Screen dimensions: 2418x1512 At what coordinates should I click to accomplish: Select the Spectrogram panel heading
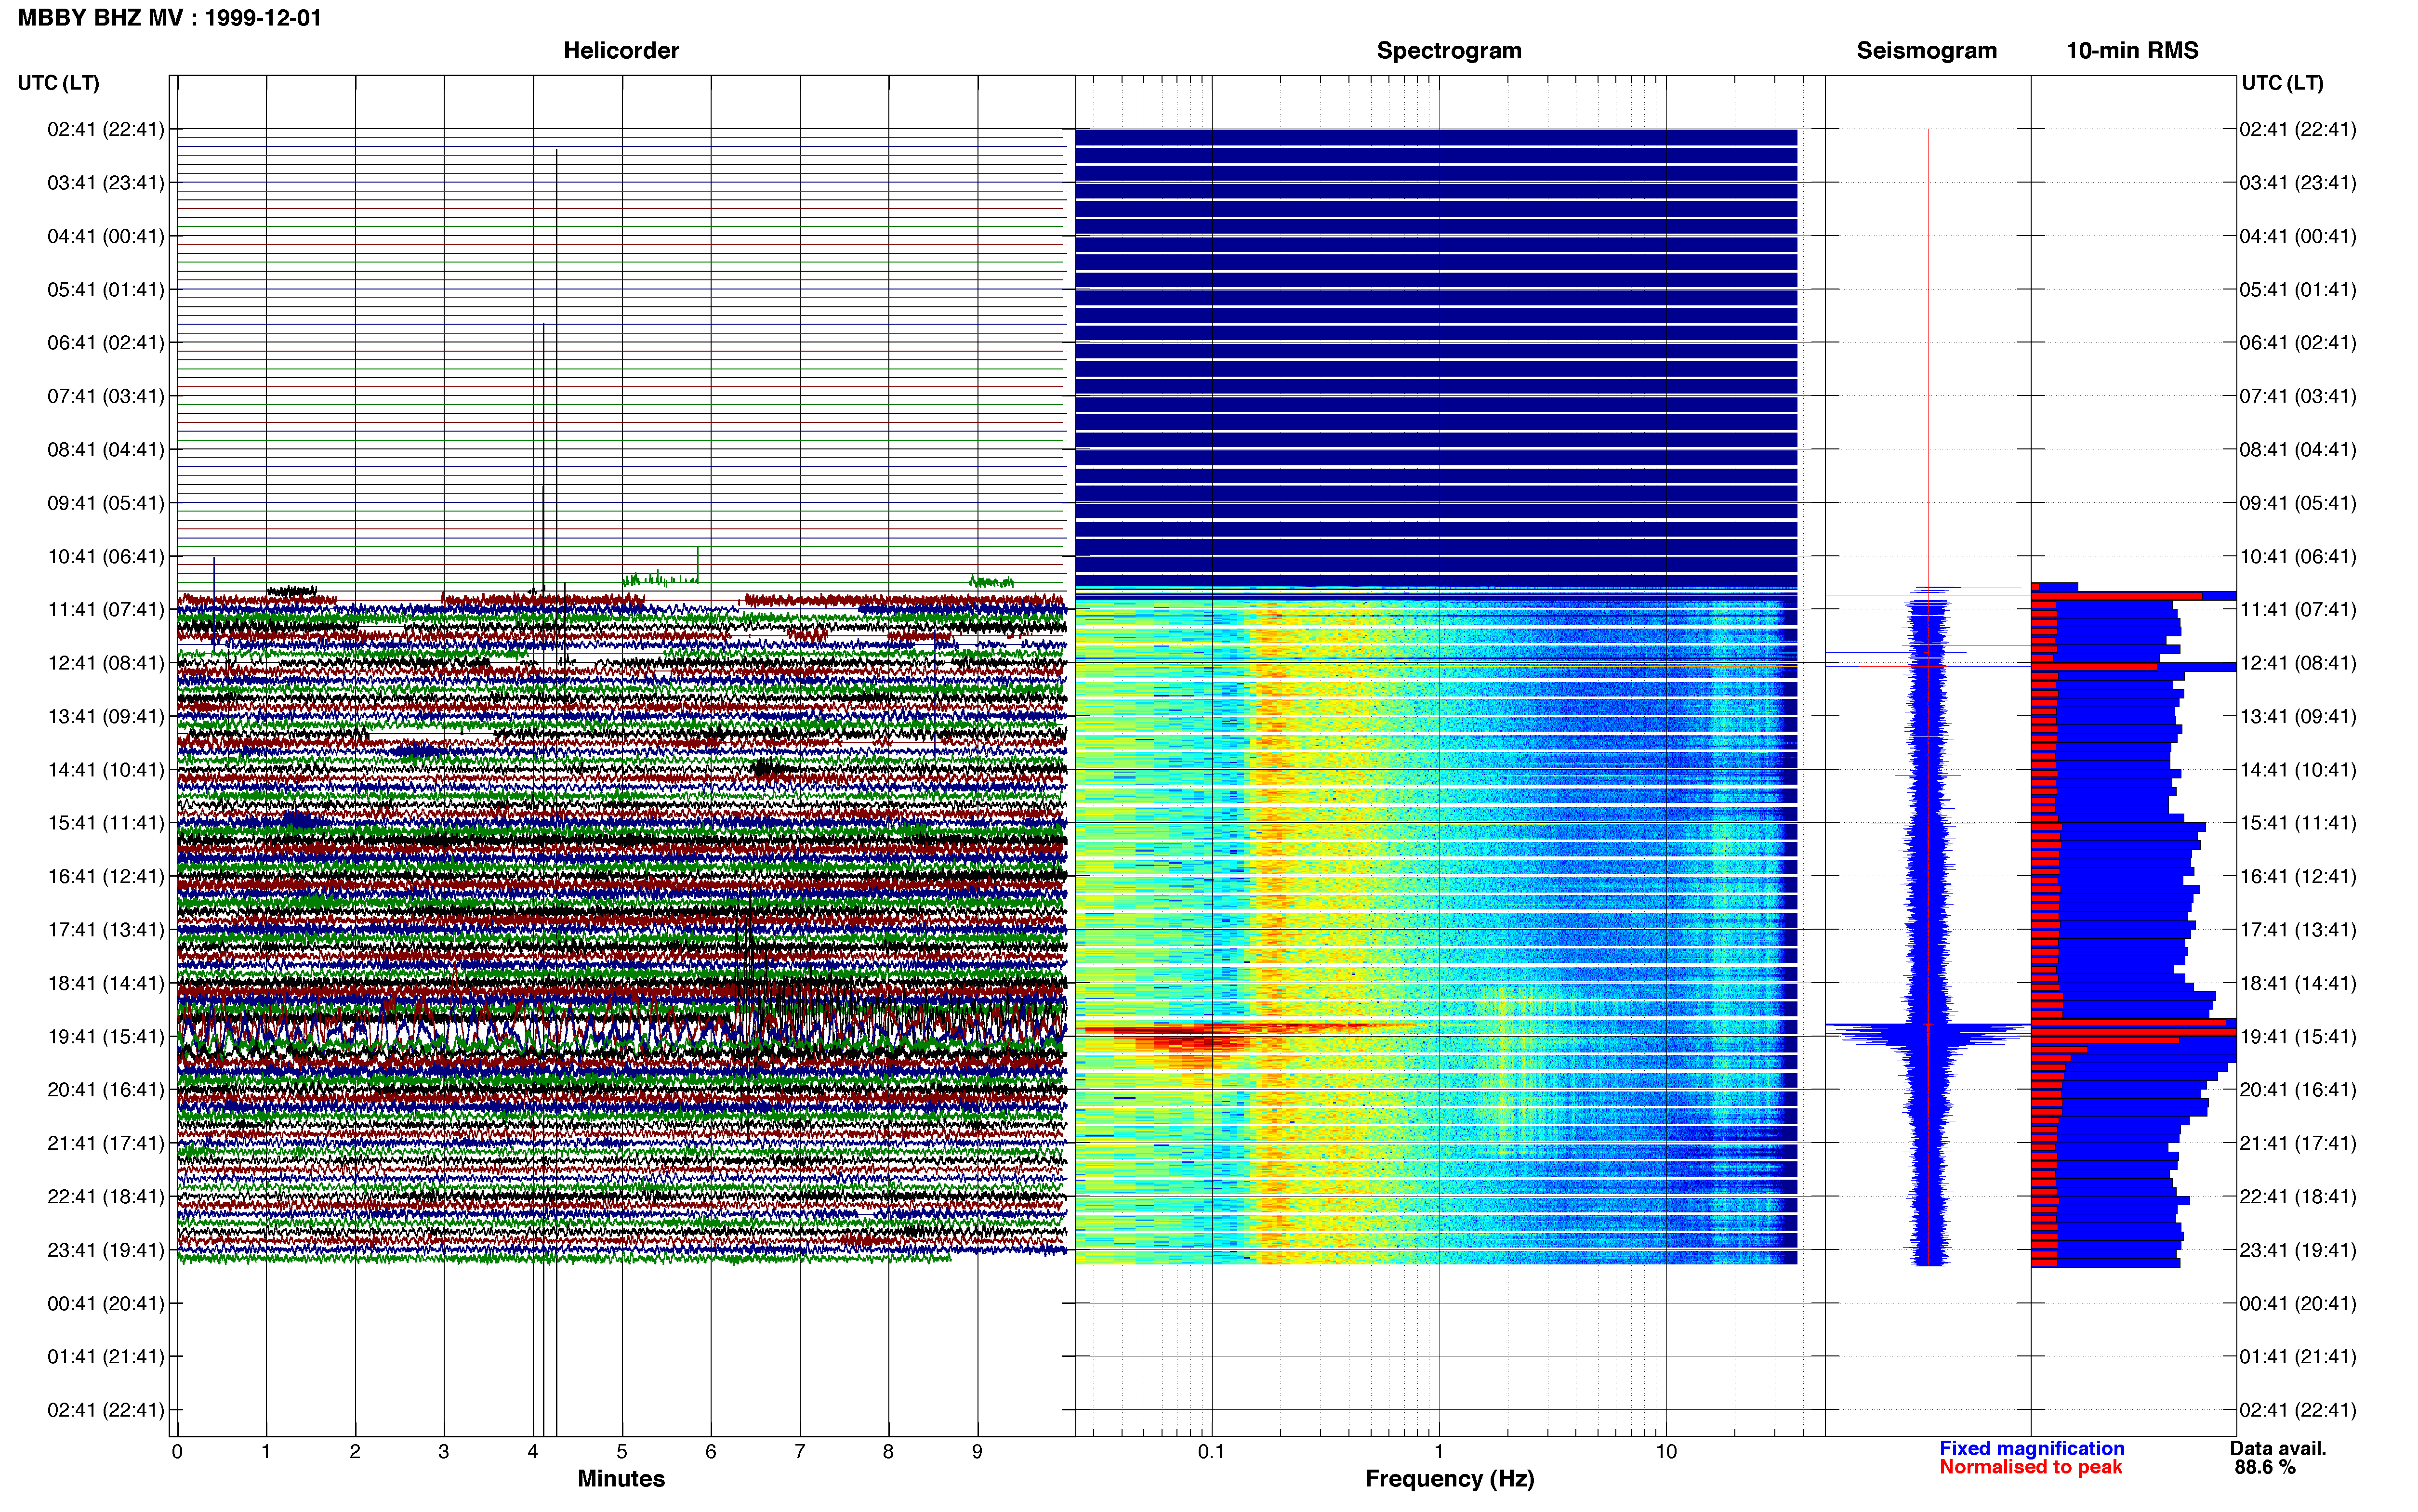1449,50
